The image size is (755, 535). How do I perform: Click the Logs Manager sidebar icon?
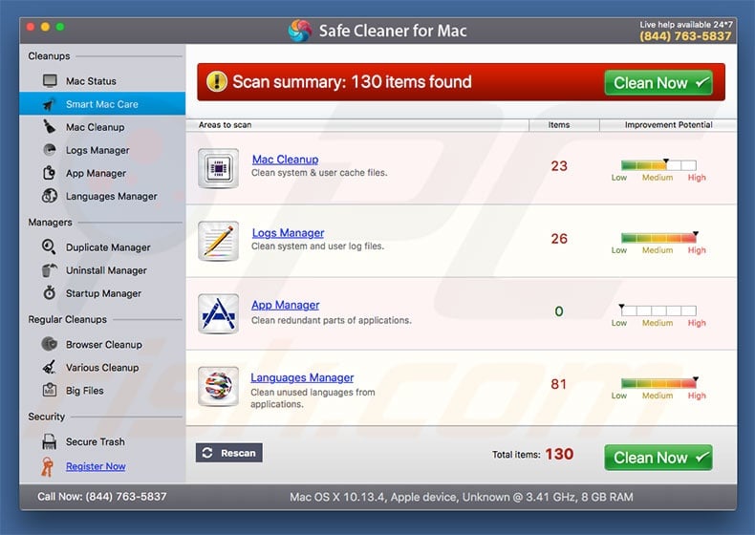click(x=50, y=150)
